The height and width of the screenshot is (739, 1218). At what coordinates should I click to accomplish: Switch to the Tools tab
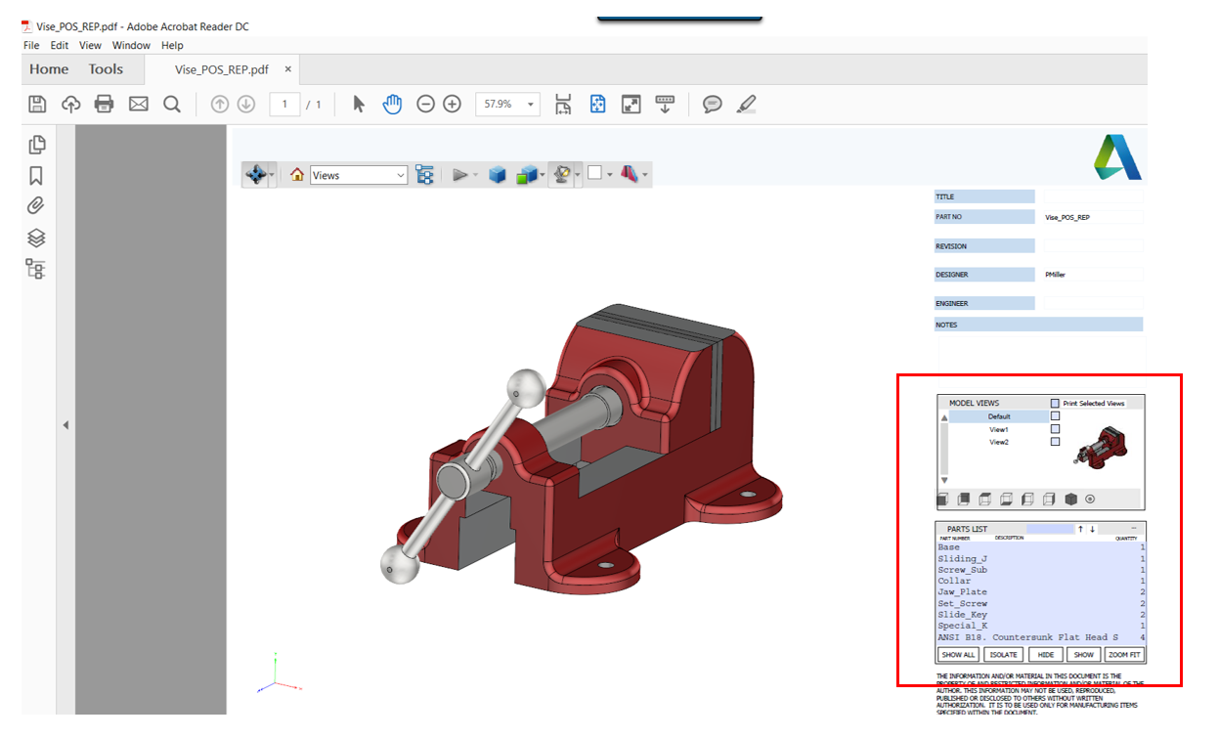tap(107, 68)
